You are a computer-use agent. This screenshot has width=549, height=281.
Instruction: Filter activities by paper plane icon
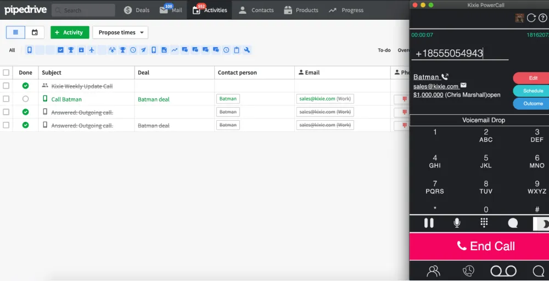(x=143, y=50)
